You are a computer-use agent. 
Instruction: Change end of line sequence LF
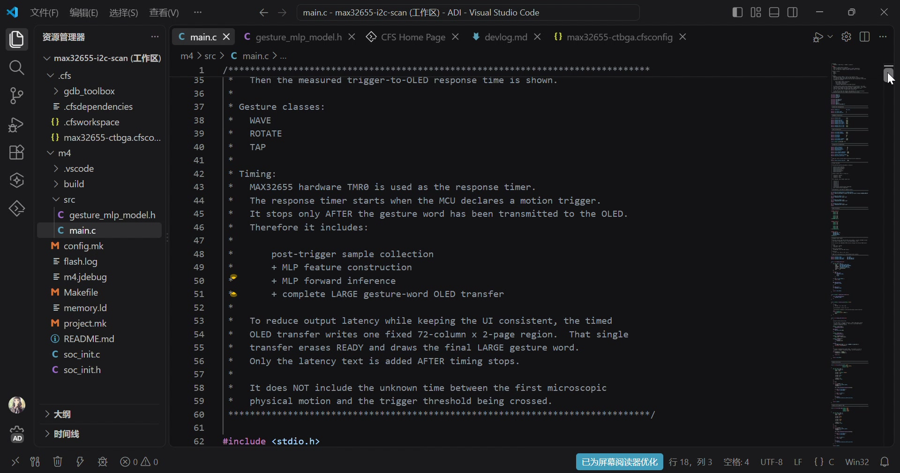pyautogui.click(x=798, y=462)
